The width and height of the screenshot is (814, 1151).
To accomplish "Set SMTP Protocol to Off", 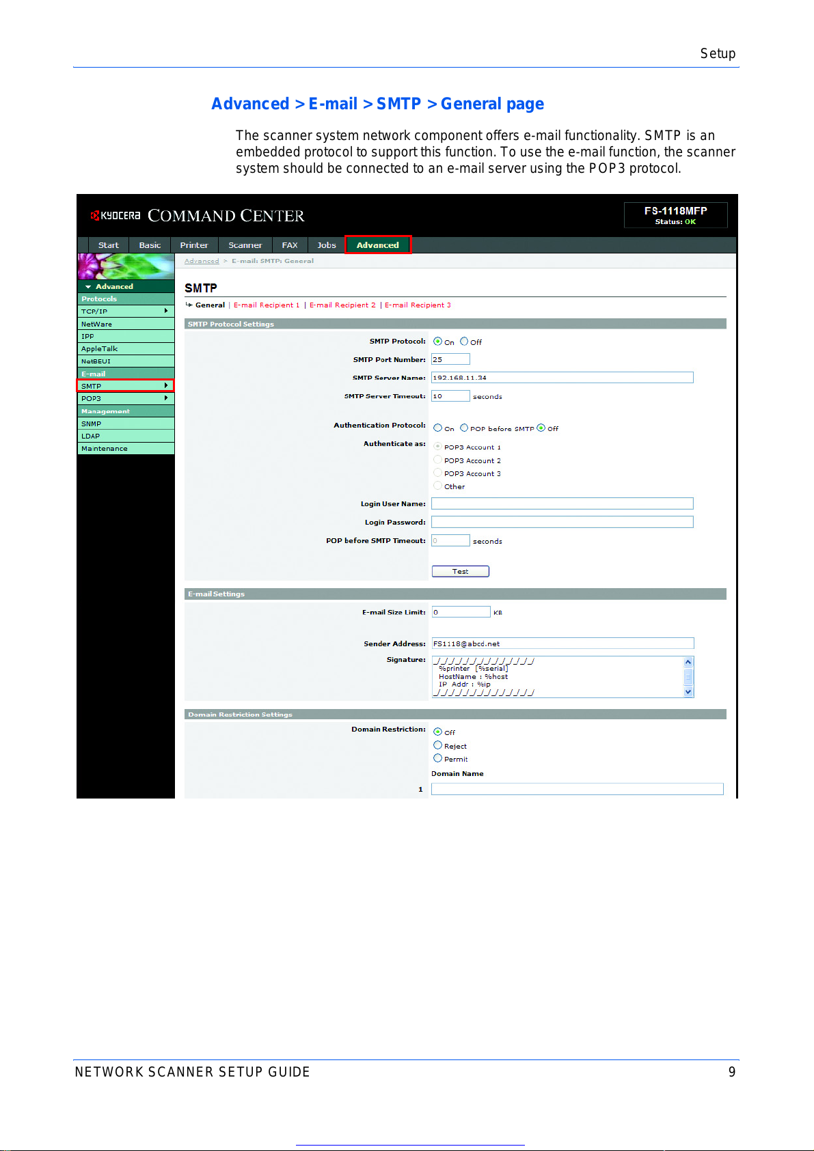I will click(464, 342).
